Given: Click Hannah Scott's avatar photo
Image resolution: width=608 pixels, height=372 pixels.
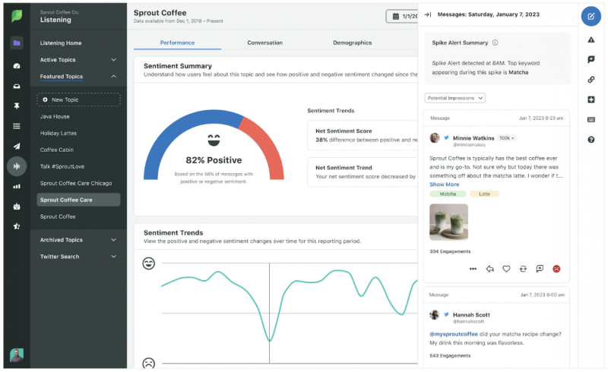Looking at the screenshot, I should (435, 314).
